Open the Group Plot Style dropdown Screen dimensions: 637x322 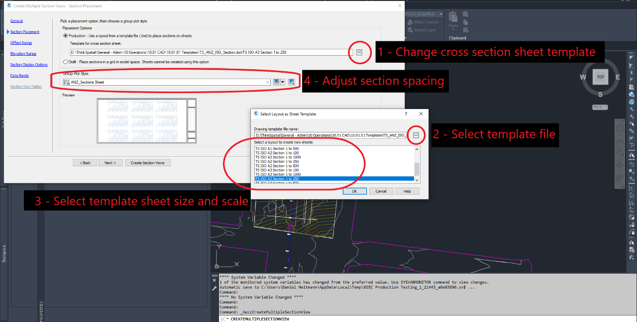pos(268,82)
